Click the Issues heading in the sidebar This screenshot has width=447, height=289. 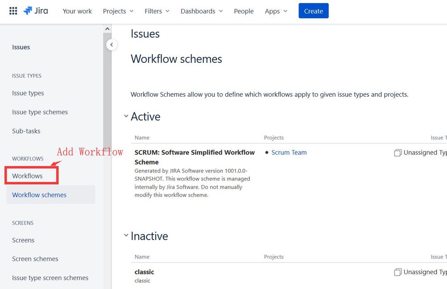pos(21,47)
